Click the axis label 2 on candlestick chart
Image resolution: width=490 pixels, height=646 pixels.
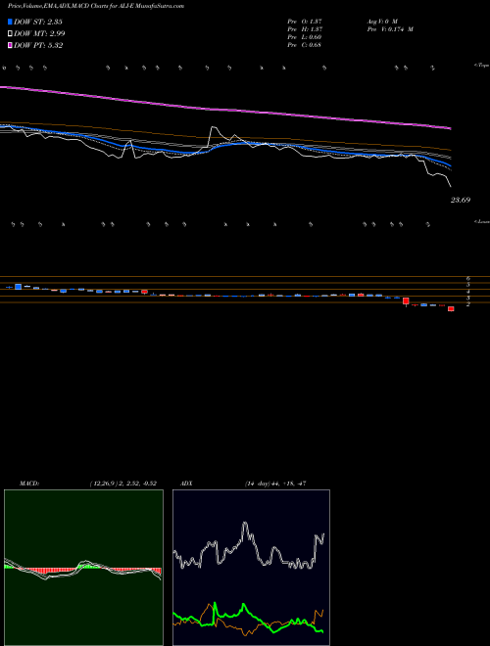tap(468, 304)
